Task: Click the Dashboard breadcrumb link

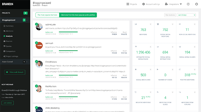Action: tap(36, 6)
